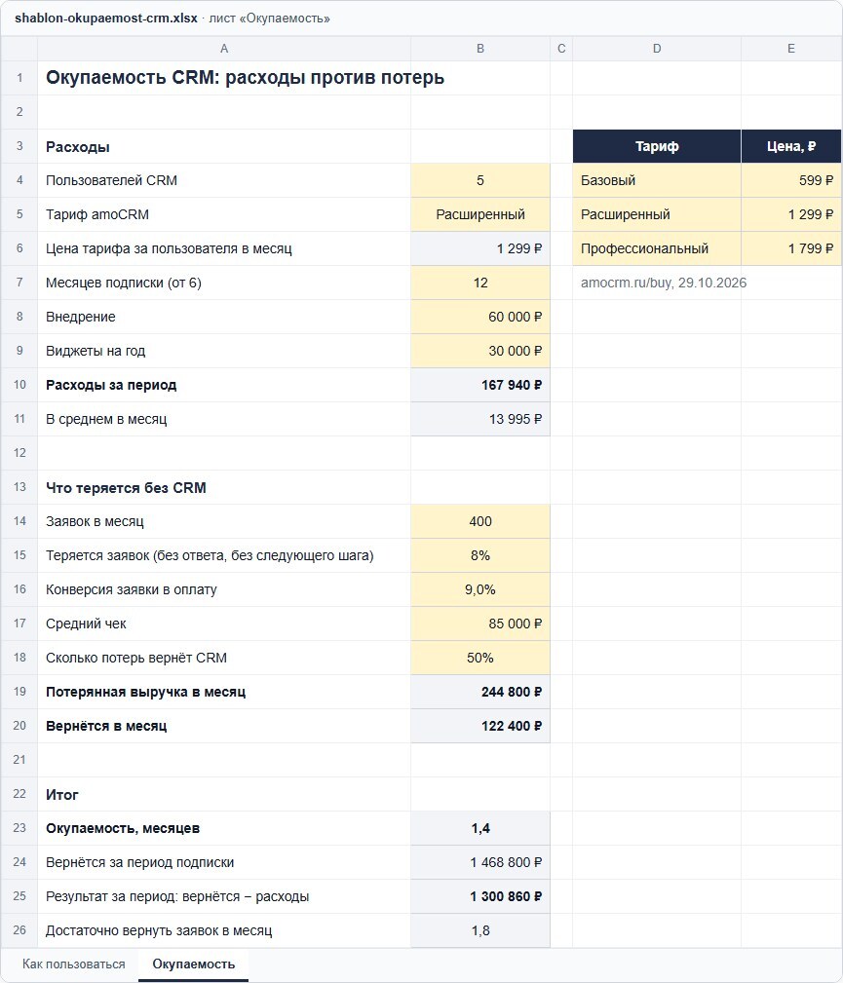Click cell «1,8» in row 26

480,930
